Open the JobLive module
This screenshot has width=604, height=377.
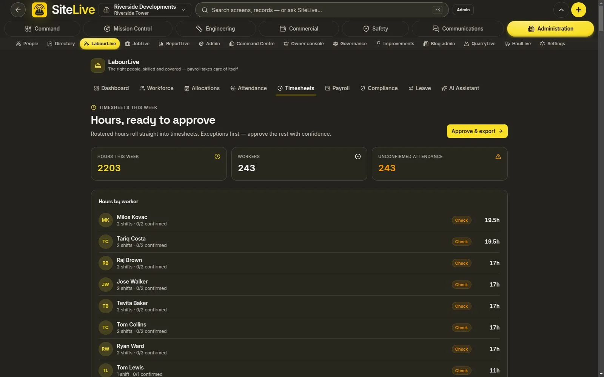137,44
